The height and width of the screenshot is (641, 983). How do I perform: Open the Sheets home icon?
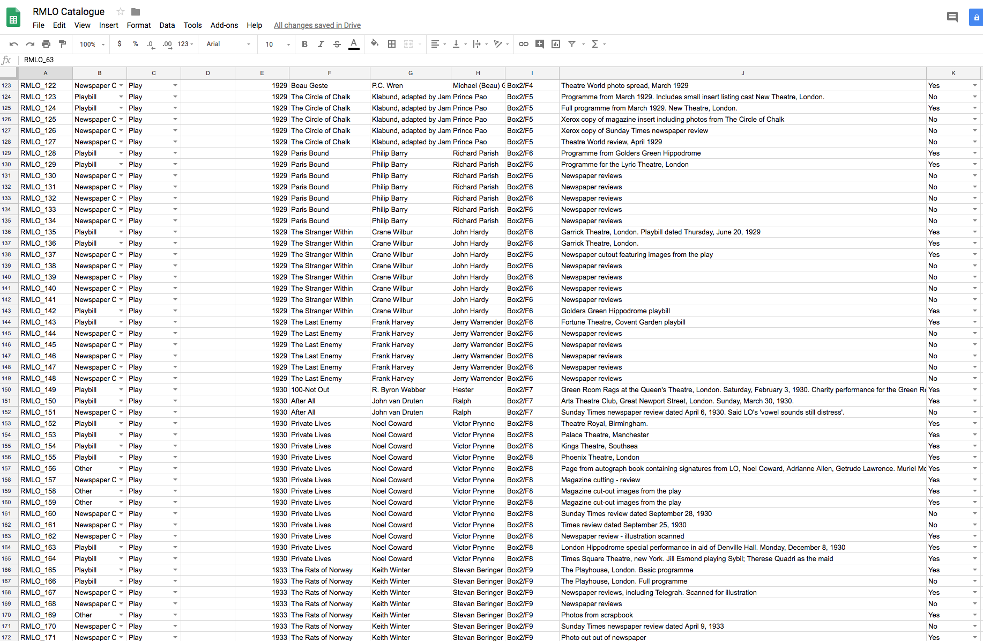[x=13, y=17]
